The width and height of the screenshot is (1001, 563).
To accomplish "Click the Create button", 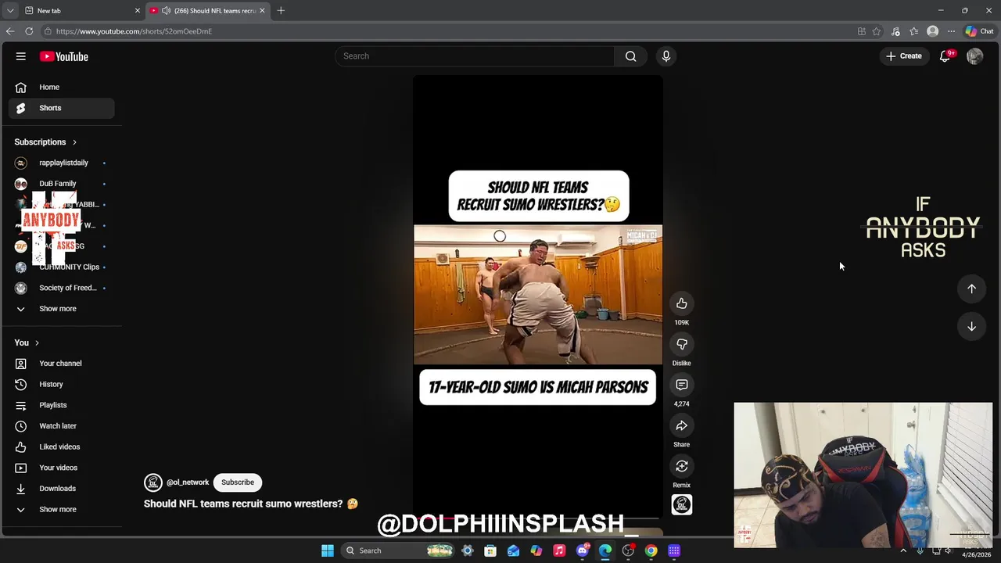I will [904, 56].
